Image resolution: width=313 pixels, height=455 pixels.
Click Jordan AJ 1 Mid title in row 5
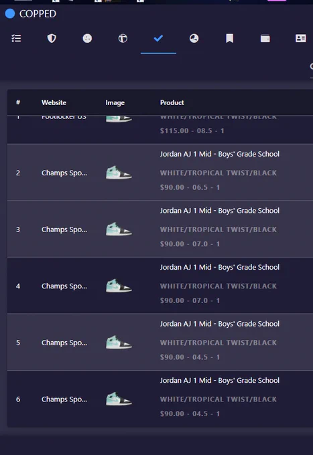point(220,324)
